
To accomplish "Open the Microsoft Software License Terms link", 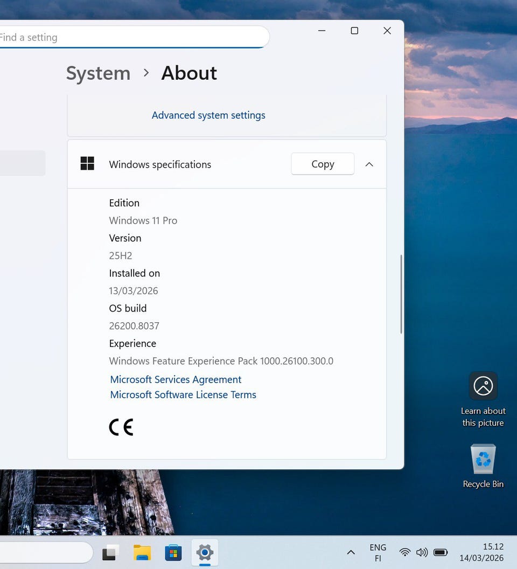I will pyautogui.click(x=183, y=394).
